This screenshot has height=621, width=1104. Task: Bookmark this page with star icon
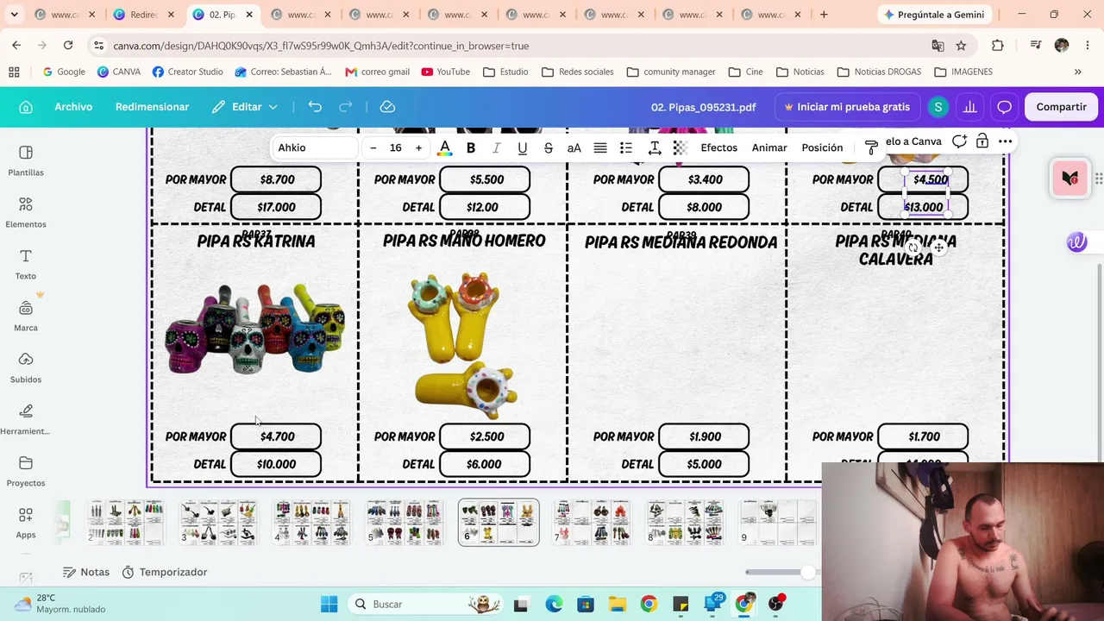tap(961, 46)
